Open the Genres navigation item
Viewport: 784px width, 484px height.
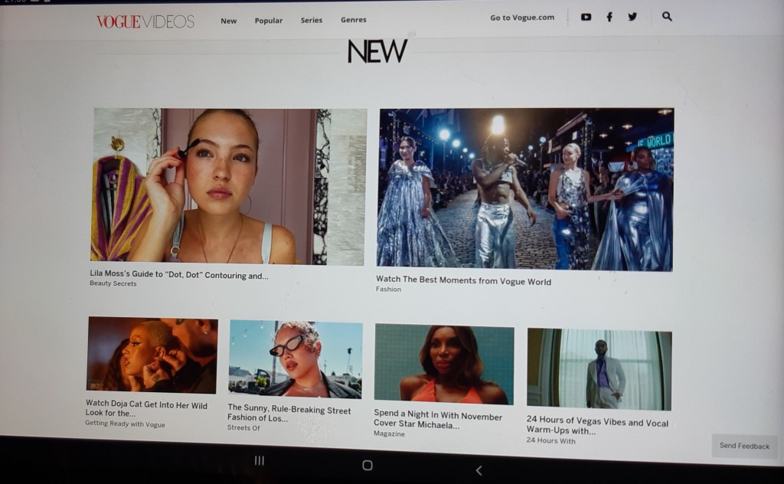[354, 20]
